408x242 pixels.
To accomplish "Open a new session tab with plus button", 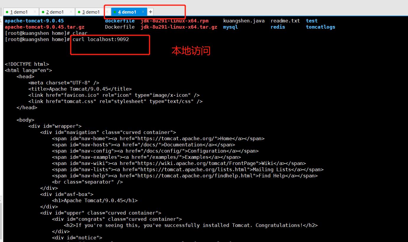I will pyautogui.click(x=151, y=12).
